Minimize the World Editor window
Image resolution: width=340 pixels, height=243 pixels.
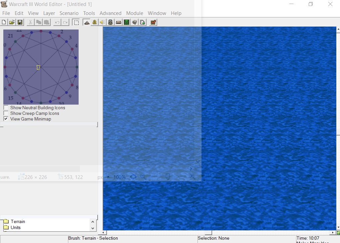[291, 4]
